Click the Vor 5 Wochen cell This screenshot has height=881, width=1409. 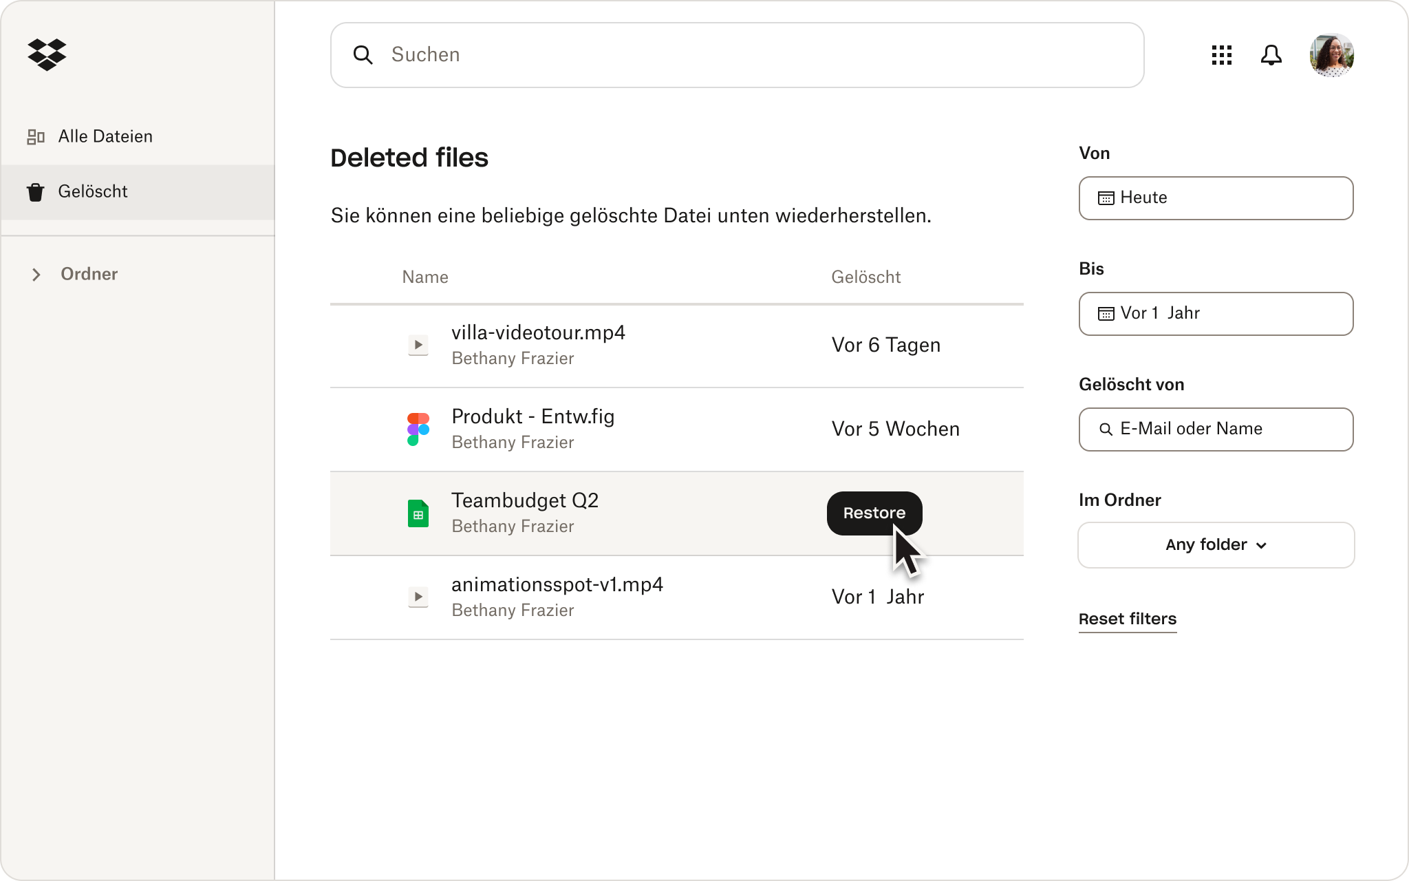click(x=896, y=429)
